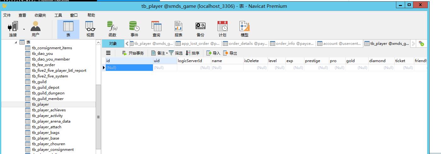Click the 开始事务 button
The width and height of the screenshot is (441, 154).
point(133,53)
